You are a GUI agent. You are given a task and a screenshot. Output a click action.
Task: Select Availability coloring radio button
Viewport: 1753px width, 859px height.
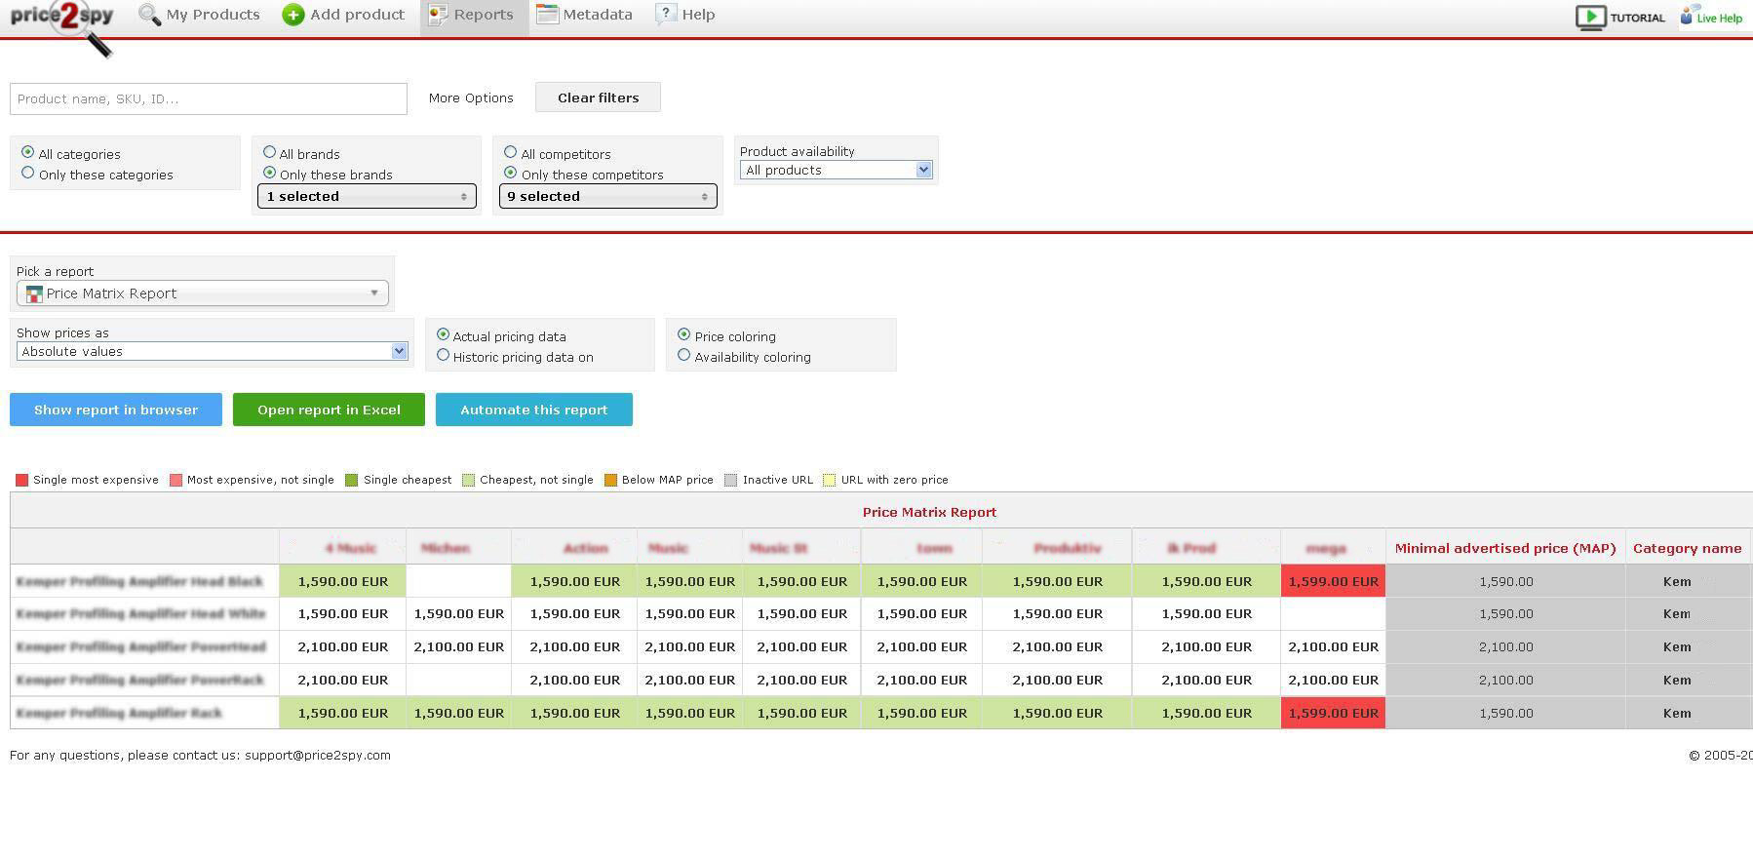click(684, 355)
